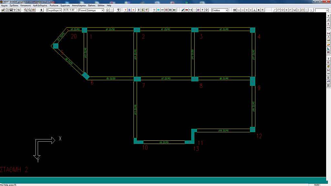Open the Pushover menu
The image size is (331, 186).
tap(54, 5)
